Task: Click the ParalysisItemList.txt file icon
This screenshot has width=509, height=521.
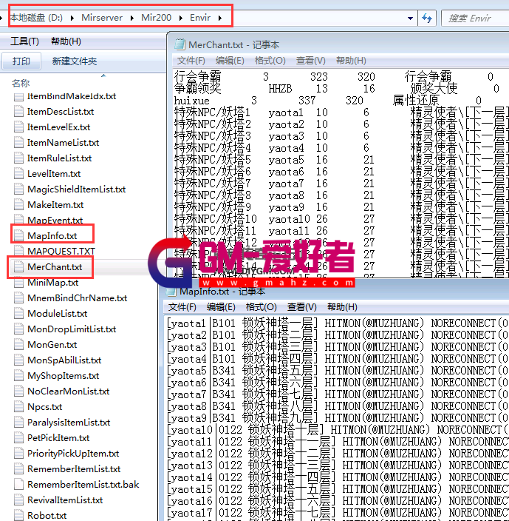Action: [x=19, y=423]
